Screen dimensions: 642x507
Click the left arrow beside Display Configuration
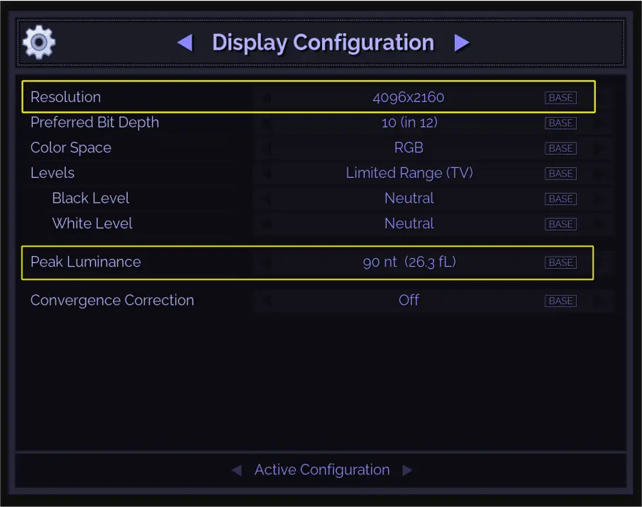point(184,43)
